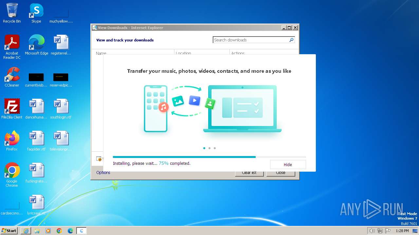Click the 'Transfer your music, photos' heading
The width and height of the screenshot is (419, 235).
(209, 71)
